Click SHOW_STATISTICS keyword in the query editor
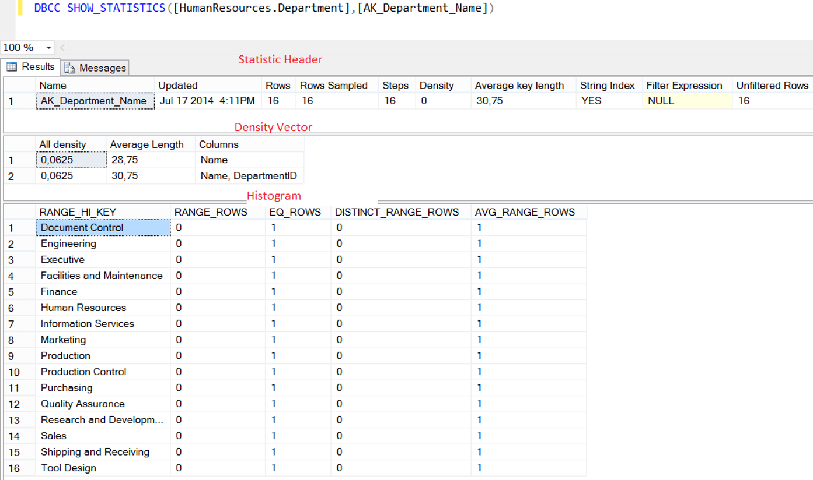 (116, 8)
